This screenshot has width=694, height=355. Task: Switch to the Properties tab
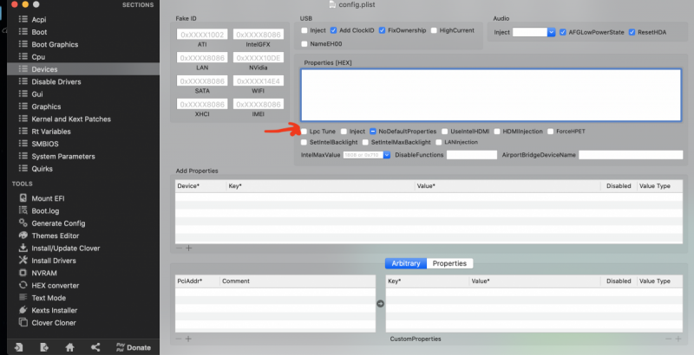coord(449,263)
